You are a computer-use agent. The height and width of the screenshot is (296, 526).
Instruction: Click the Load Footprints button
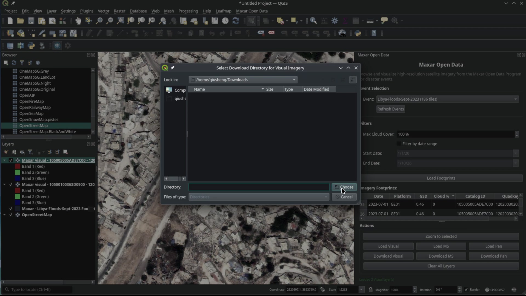pyautogui.click(x=441, y=178)
